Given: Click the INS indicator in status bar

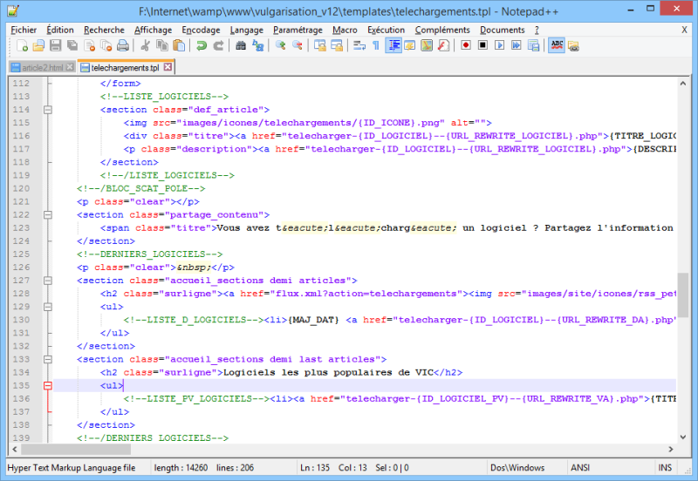Looking at the screenshot, I should (665, 468).
